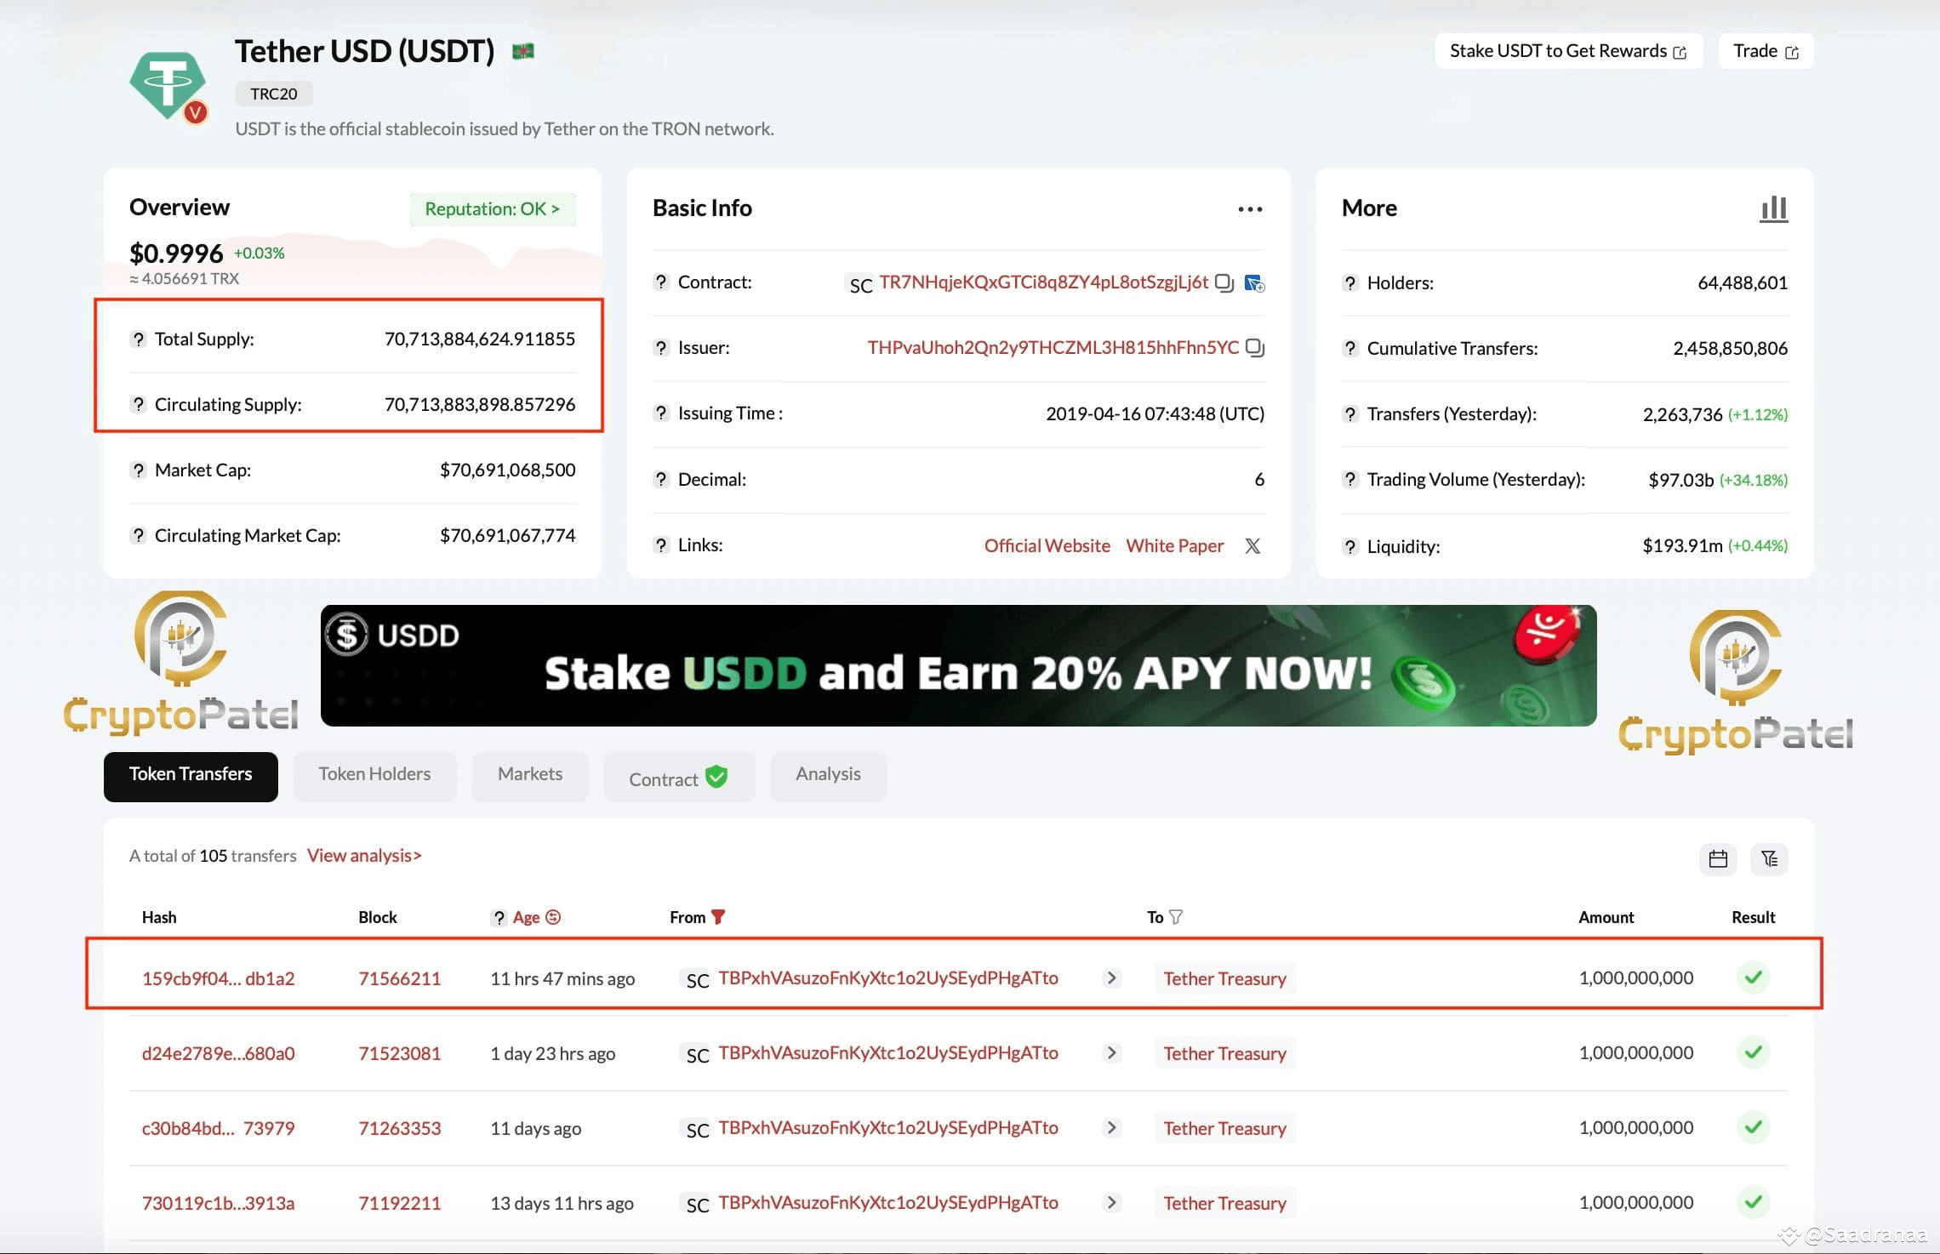Image resolution: width=1940 pixels, height=1254 pixels.
Task: Show help for Market Cap
Action: tap(138, 470)
